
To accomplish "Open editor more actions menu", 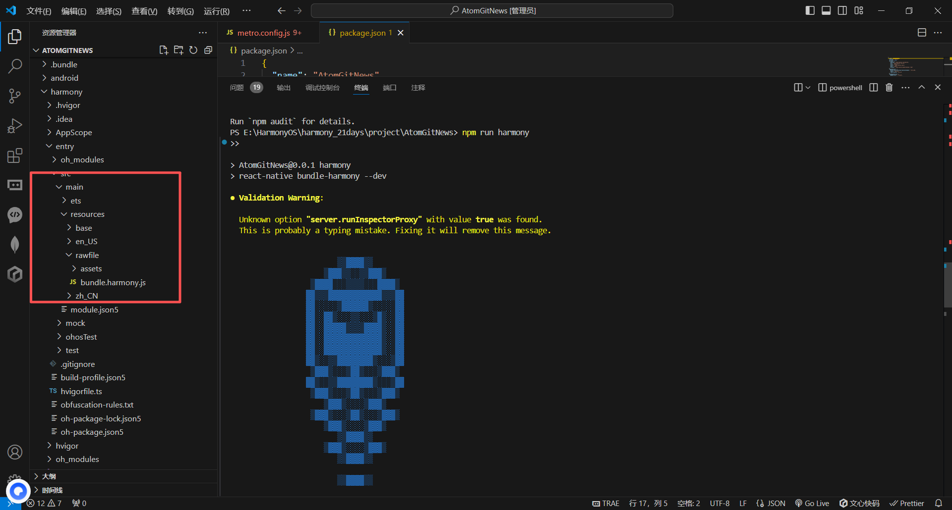I will pyautogui.click(x=938, y=33).
